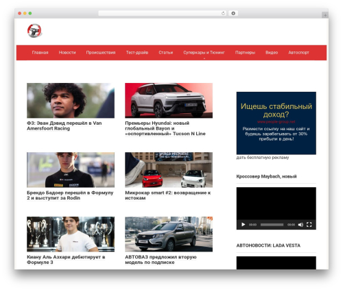Seek along the Maybach video progress bar

[272, 225]
